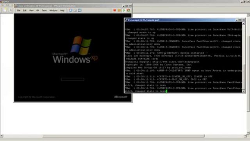250x141 pixels.
Task: Open Windows menu in VMware window
Action: tap(53, 11)
